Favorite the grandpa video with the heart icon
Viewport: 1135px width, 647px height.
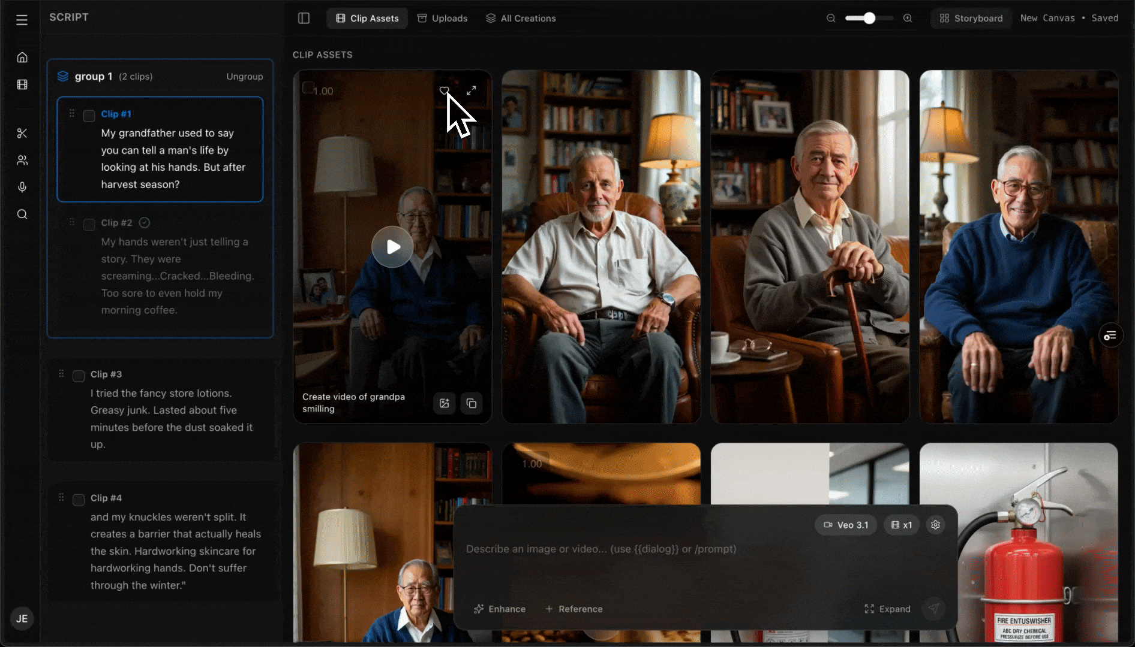point(445,91)
